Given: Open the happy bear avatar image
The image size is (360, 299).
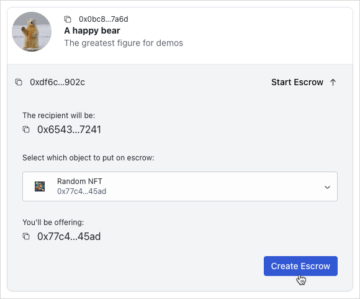Looking at the screenshot, I should pos(32,32).
